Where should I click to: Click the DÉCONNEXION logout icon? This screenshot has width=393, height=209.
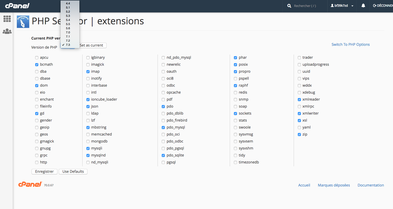pyautogui.click(x=374, y=5)
